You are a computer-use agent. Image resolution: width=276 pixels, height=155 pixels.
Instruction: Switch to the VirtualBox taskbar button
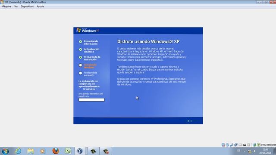[x=80, y=151]
